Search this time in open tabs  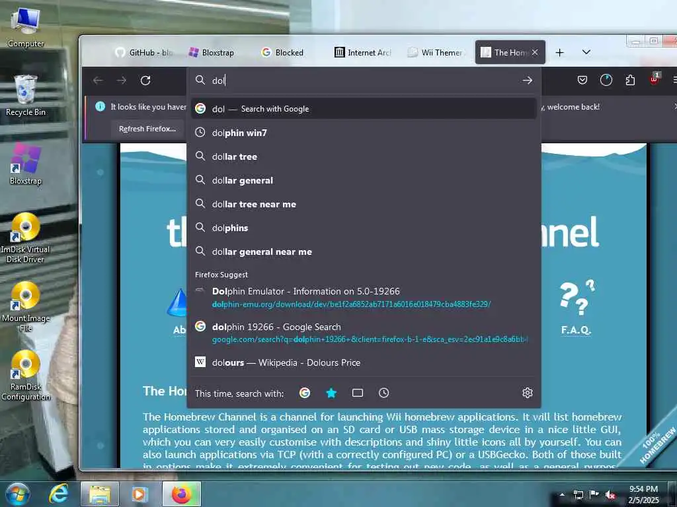click(358, 393)
